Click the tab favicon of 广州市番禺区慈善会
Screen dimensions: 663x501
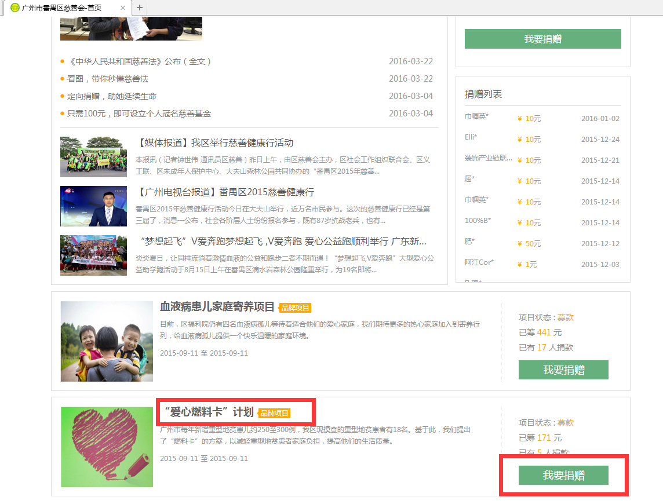coord(15,8)
